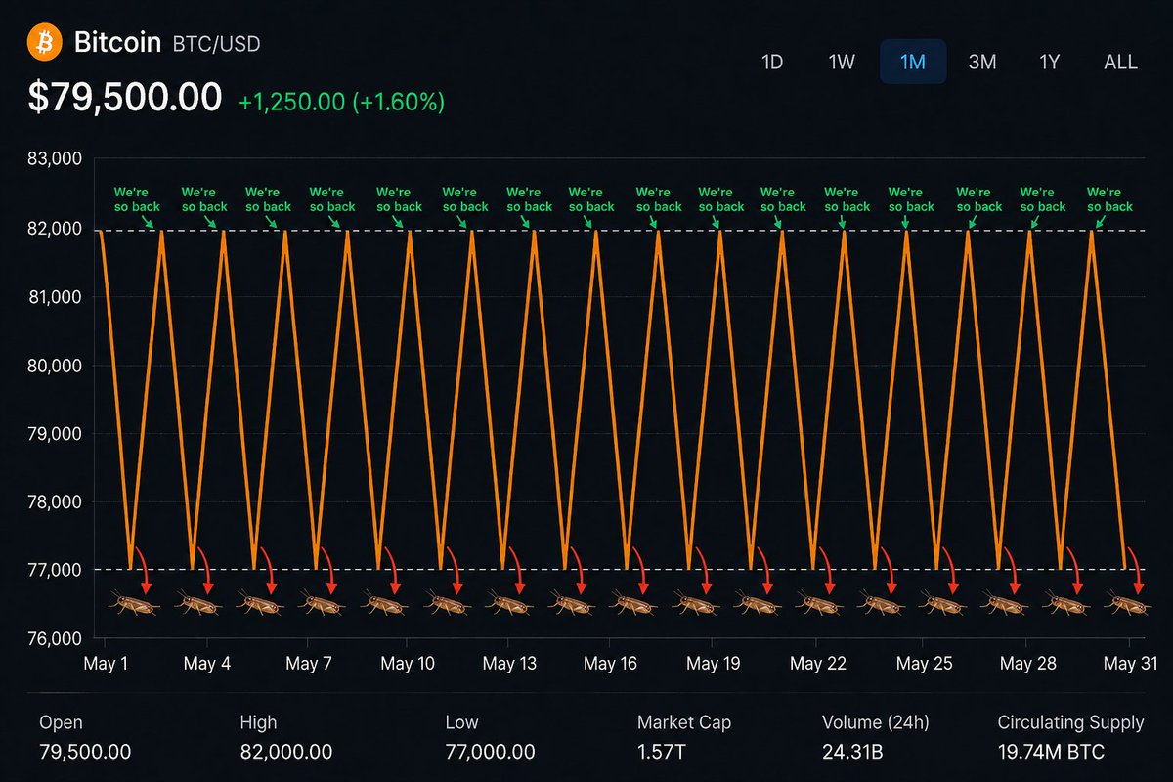Click the 19.74M BTC supply value

point(1052,752)
